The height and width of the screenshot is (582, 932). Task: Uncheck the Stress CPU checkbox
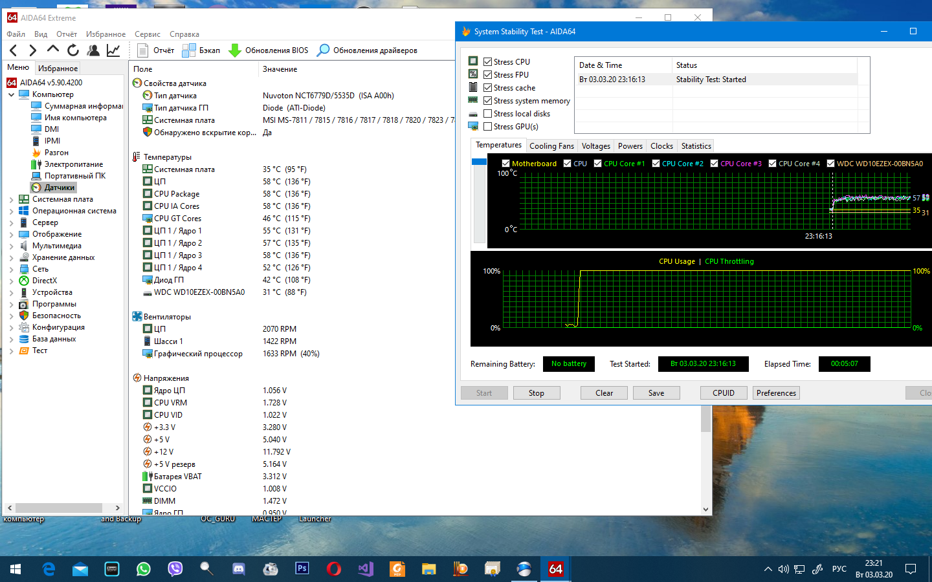click(488, 62)
